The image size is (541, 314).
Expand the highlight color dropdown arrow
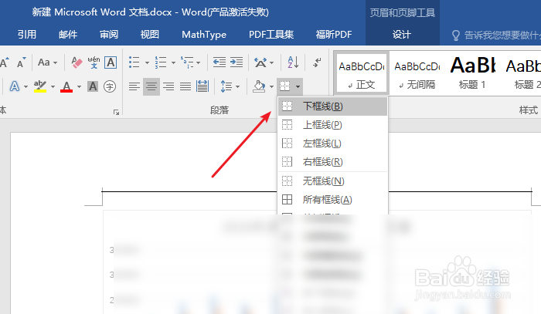coord(53,86)
